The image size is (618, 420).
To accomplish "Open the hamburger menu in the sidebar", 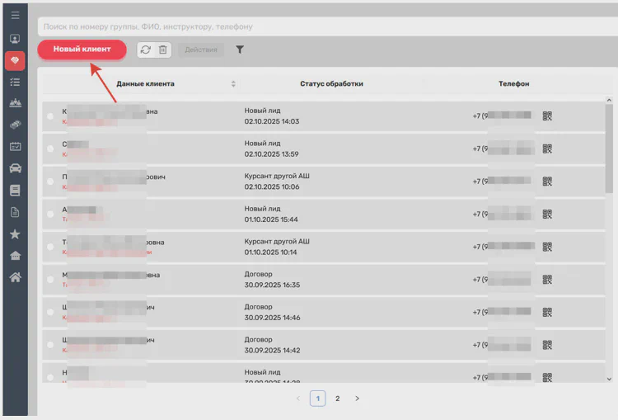I will (x=15, y=15).
